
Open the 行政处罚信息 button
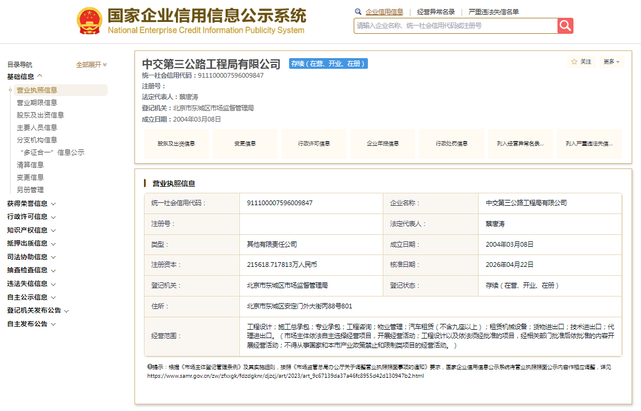(x=451, y=144)
